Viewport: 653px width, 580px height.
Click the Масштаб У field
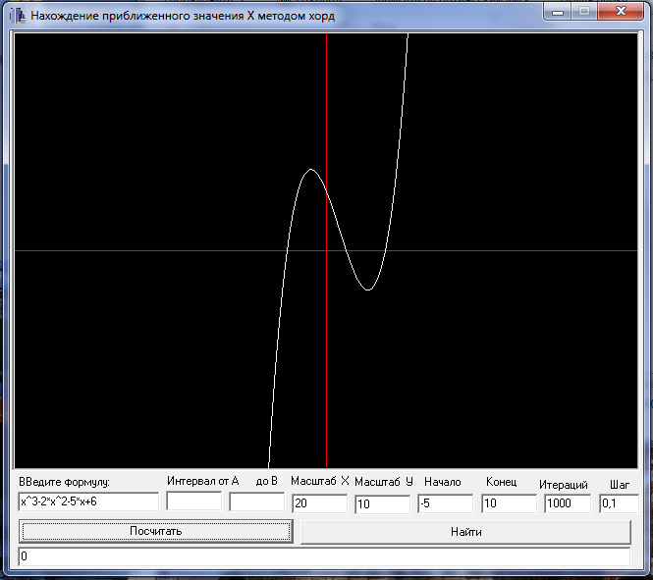[x=382, y=504]
